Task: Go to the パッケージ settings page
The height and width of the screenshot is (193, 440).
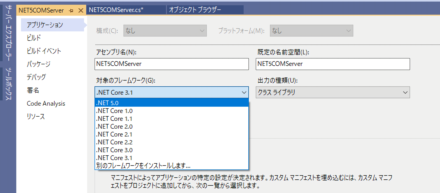Action: coord(38,64)
